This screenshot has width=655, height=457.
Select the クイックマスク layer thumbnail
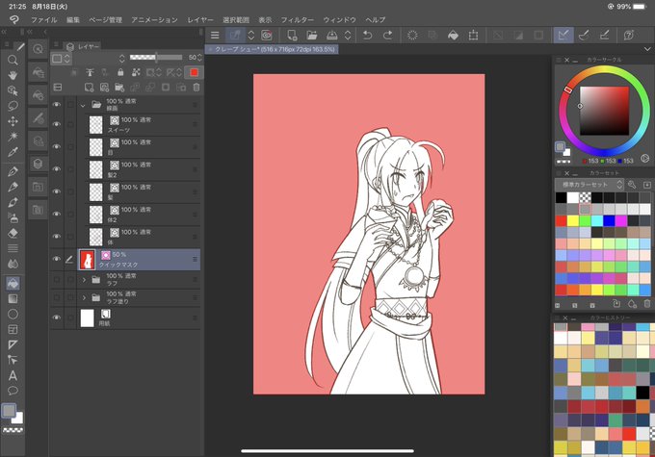click(88, 259)
